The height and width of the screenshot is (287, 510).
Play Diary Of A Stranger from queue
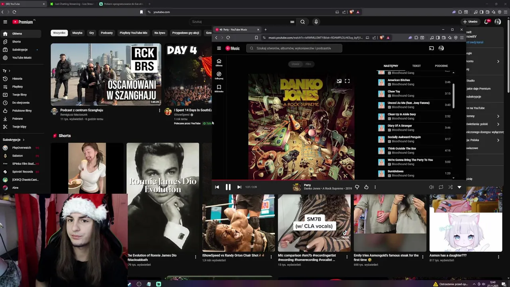pyautogui.click(x=414, y=128)
